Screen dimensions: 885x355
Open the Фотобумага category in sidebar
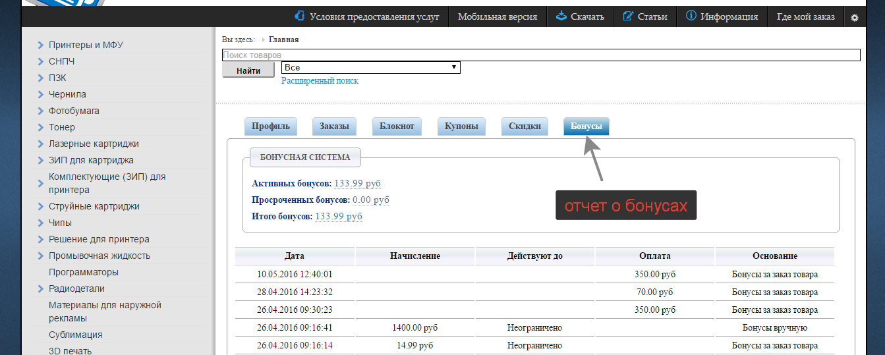click(74, 111)
